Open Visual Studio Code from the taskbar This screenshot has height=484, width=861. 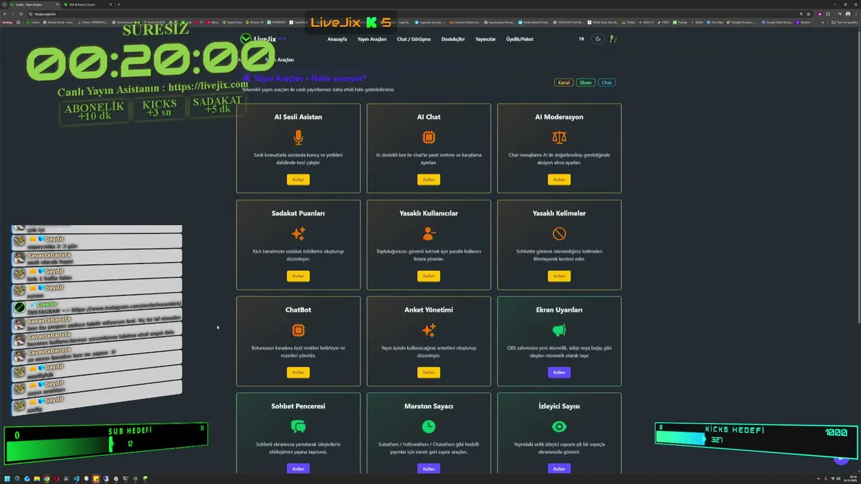[x=76, y=479]
